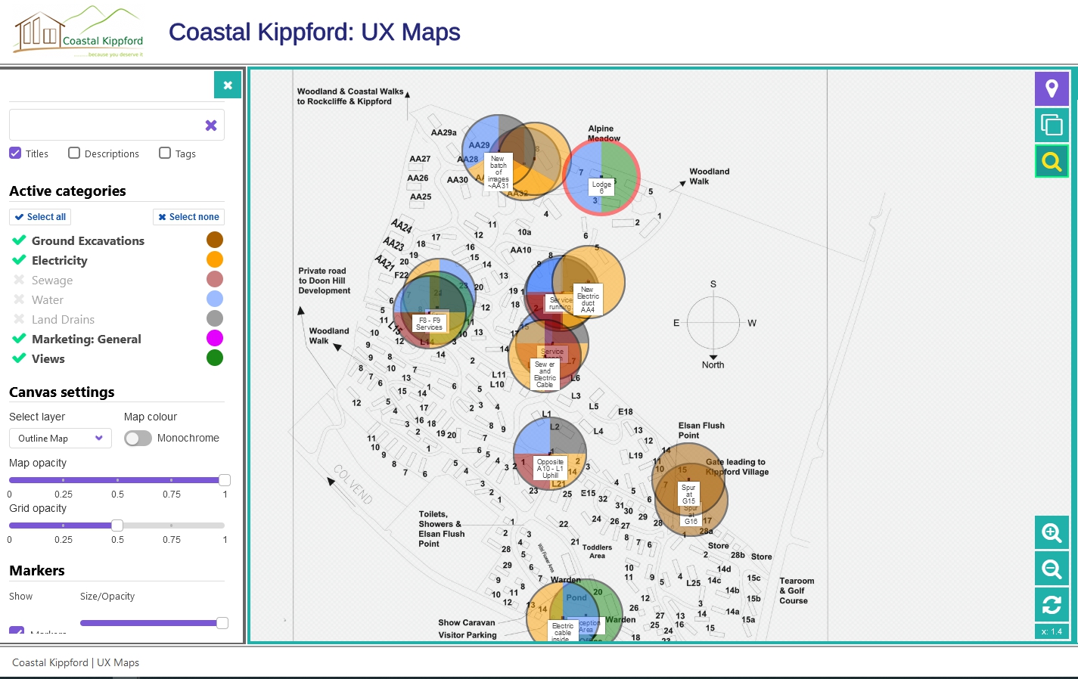
Task: Click the Grid opacity slider handle
Action: tap(117, 526)
